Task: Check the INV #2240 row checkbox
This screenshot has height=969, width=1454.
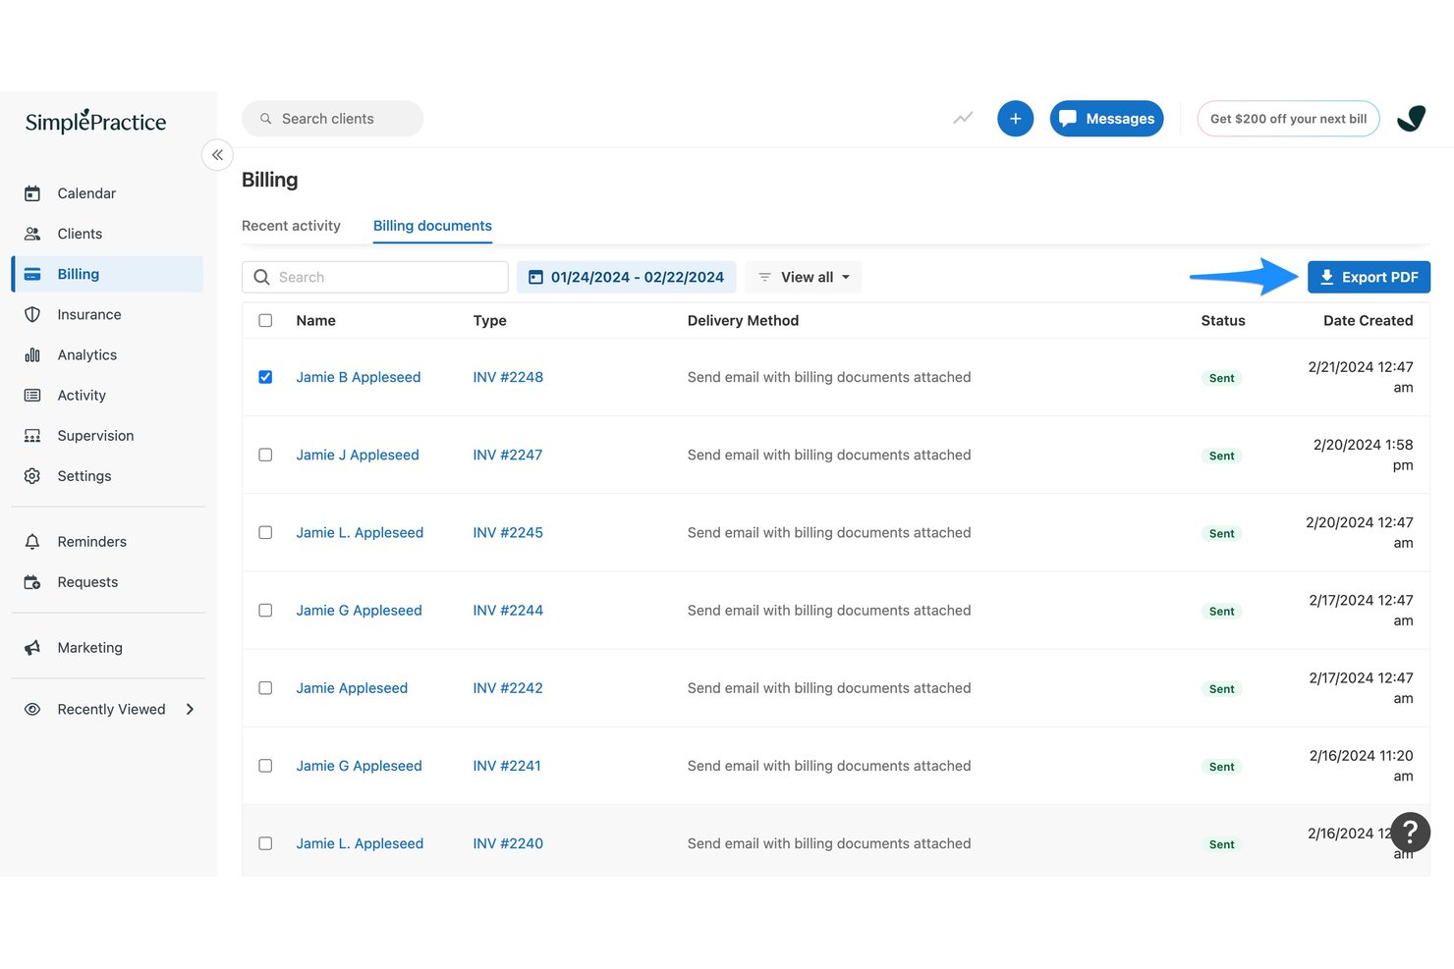Action: pos(265,843)
